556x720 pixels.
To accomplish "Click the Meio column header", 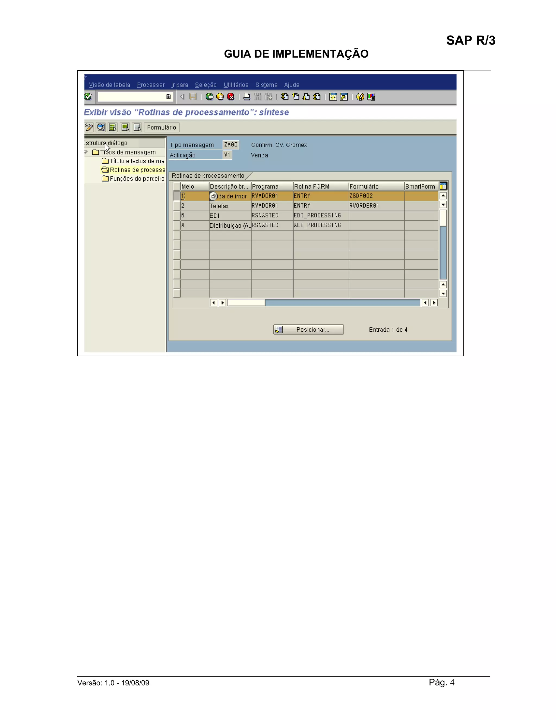I will [x=195, y=187].
